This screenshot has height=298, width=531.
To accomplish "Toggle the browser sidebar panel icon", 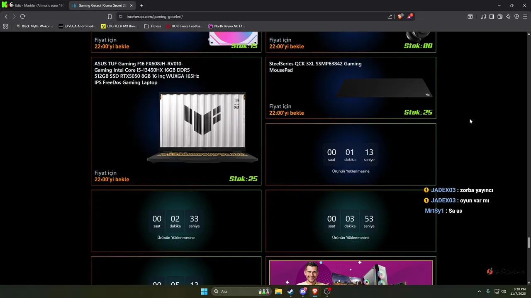I will pos(492,17).
